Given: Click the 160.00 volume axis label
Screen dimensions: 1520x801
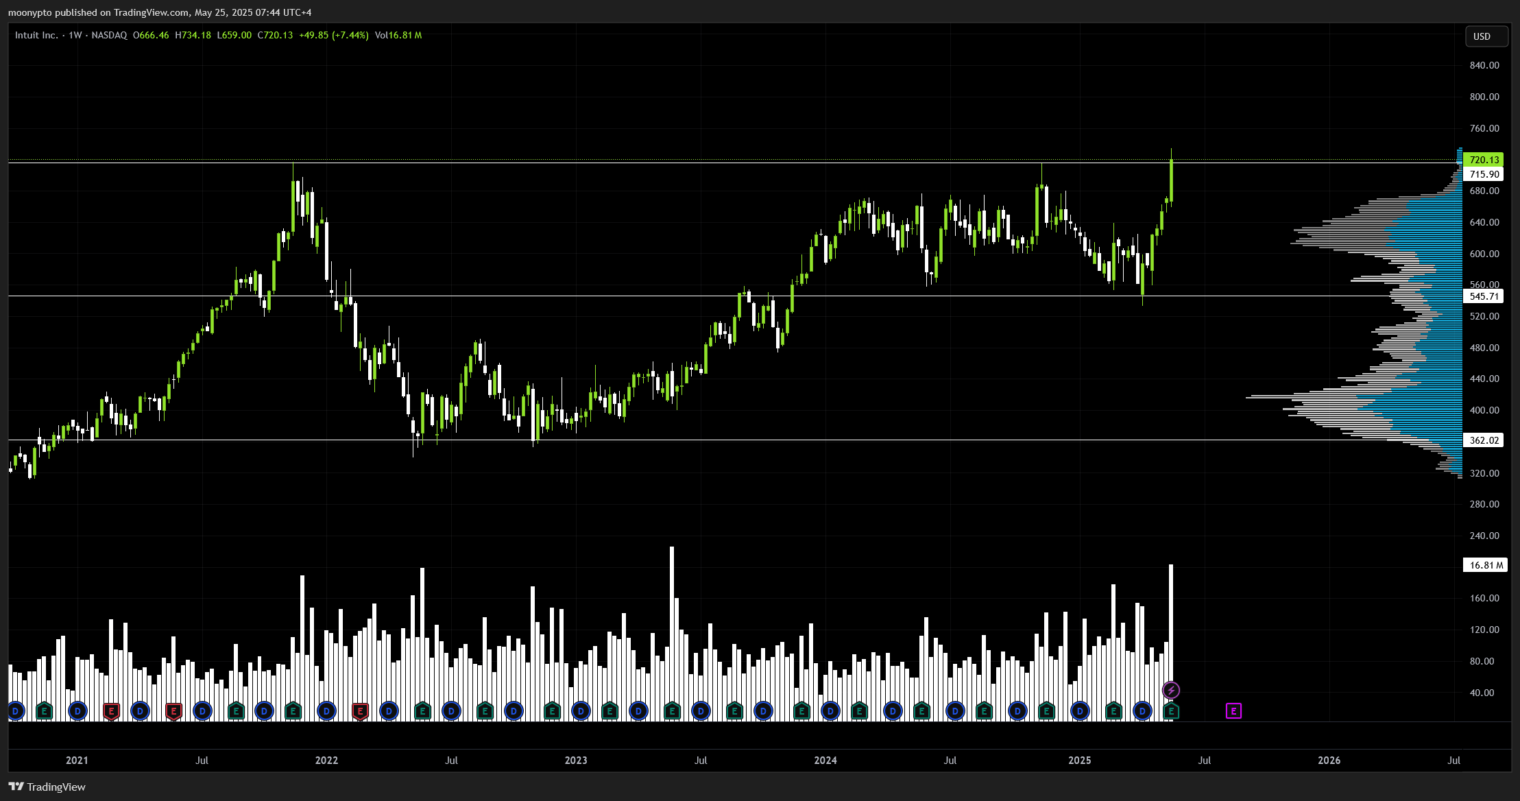Looking at the screenshot, I should [1484, 598].
